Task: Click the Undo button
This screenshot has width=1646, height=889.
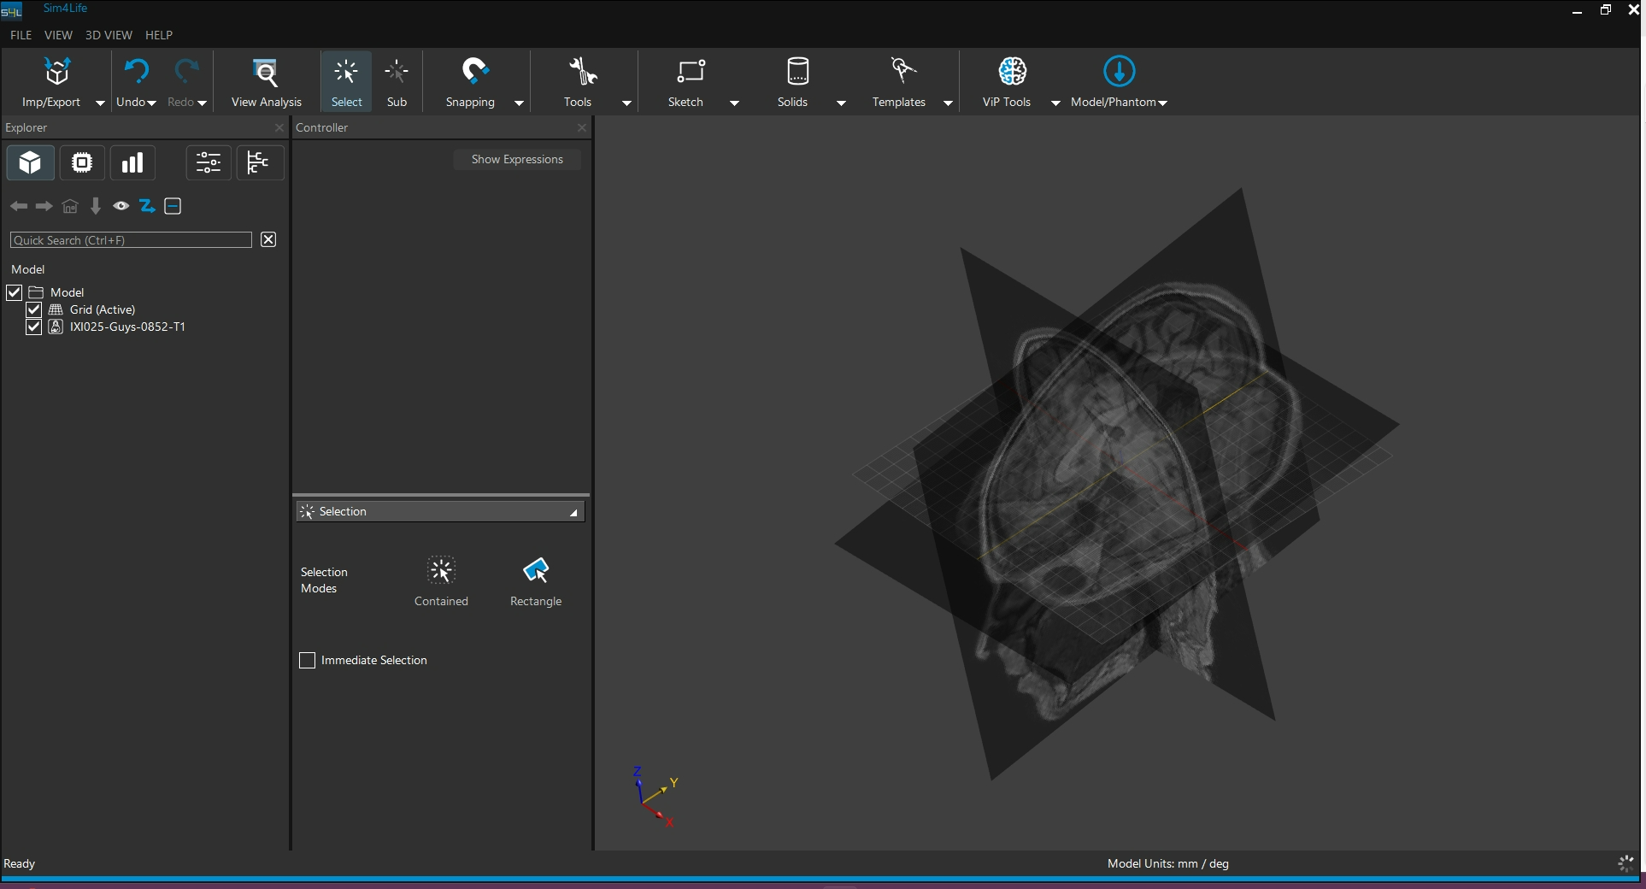Action: pos(136,73)
